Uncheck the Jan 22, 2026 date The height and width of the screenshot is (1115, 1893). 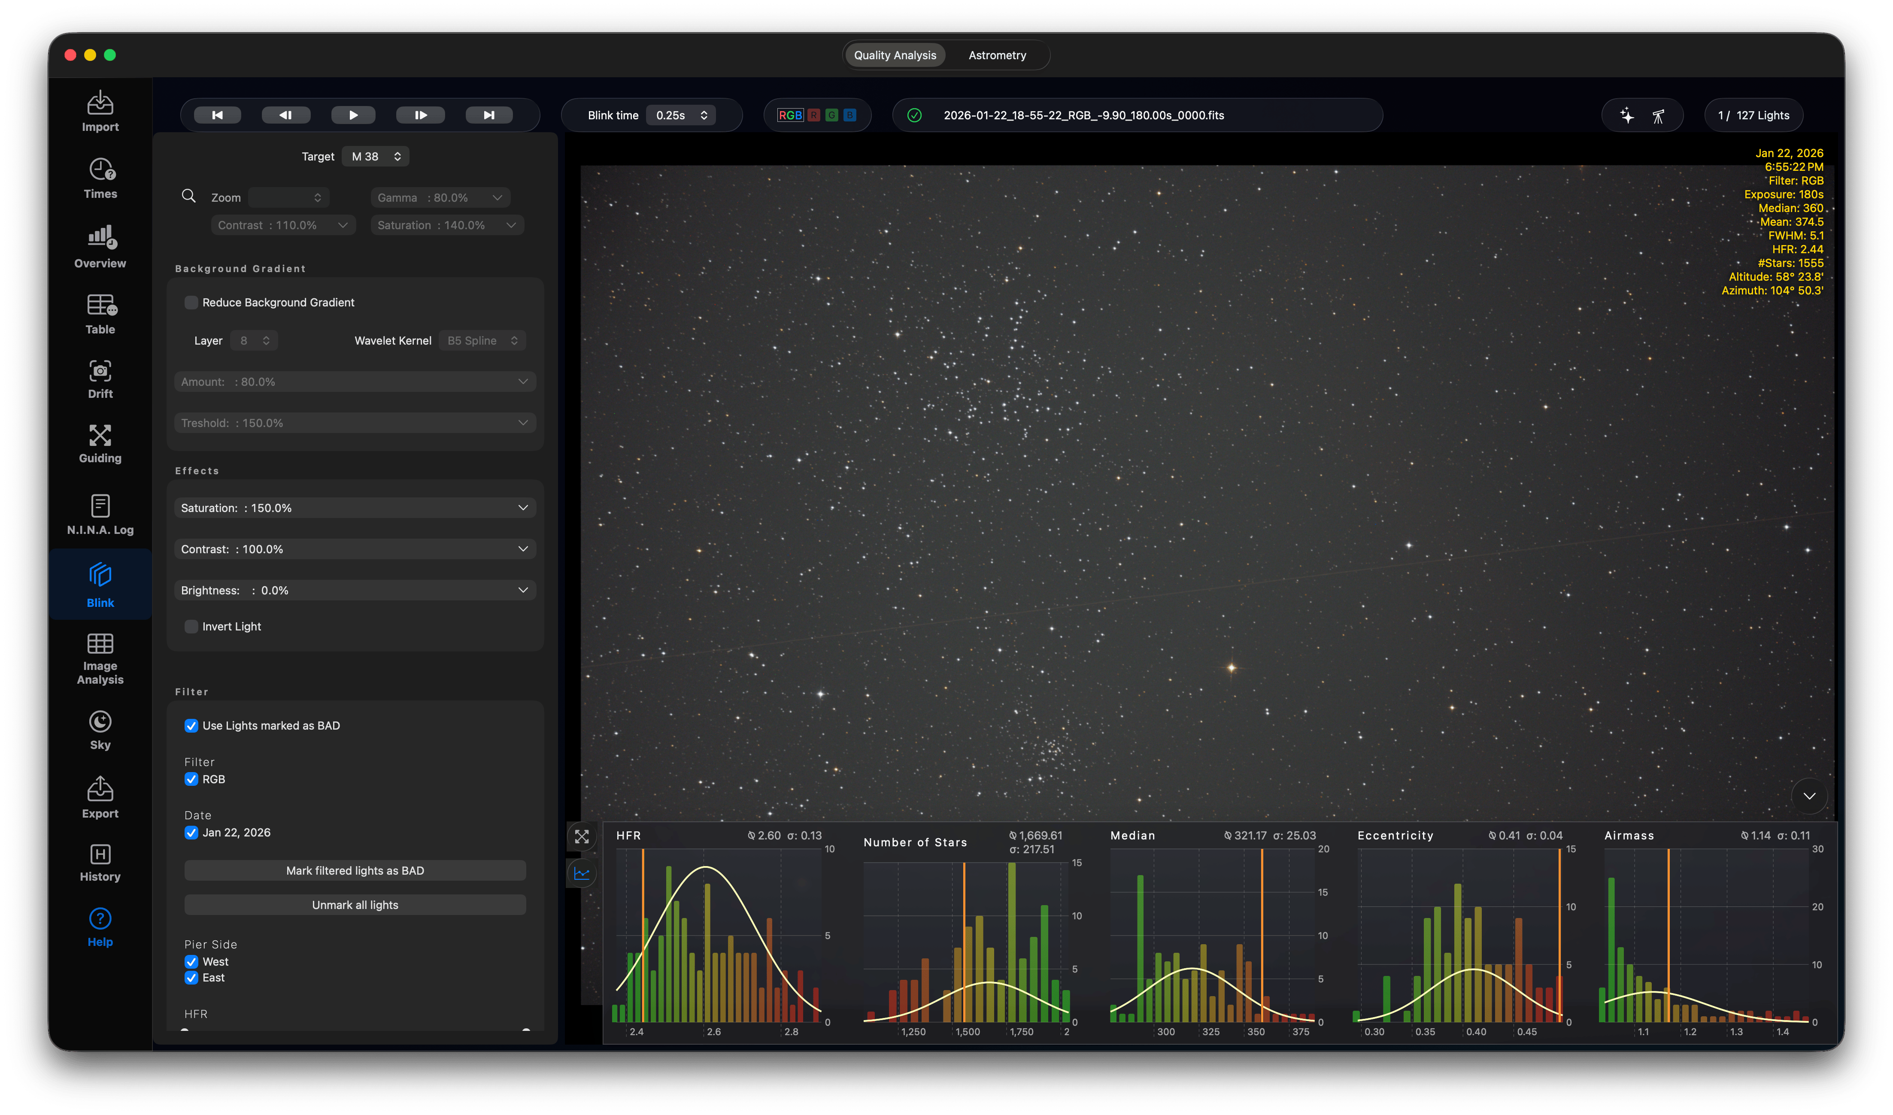[x=191, y=832]
